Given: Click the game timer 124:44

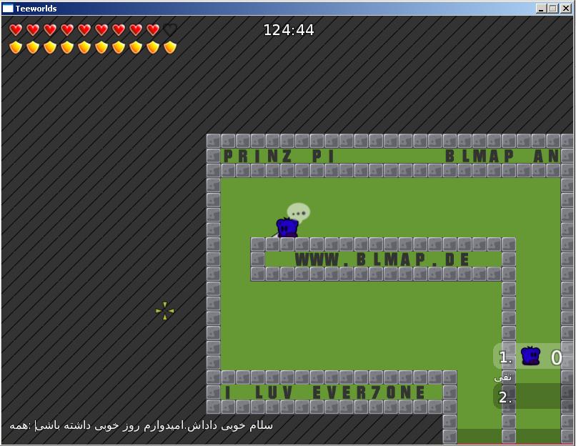Looking at the screenshot, I should pos(289,30).
